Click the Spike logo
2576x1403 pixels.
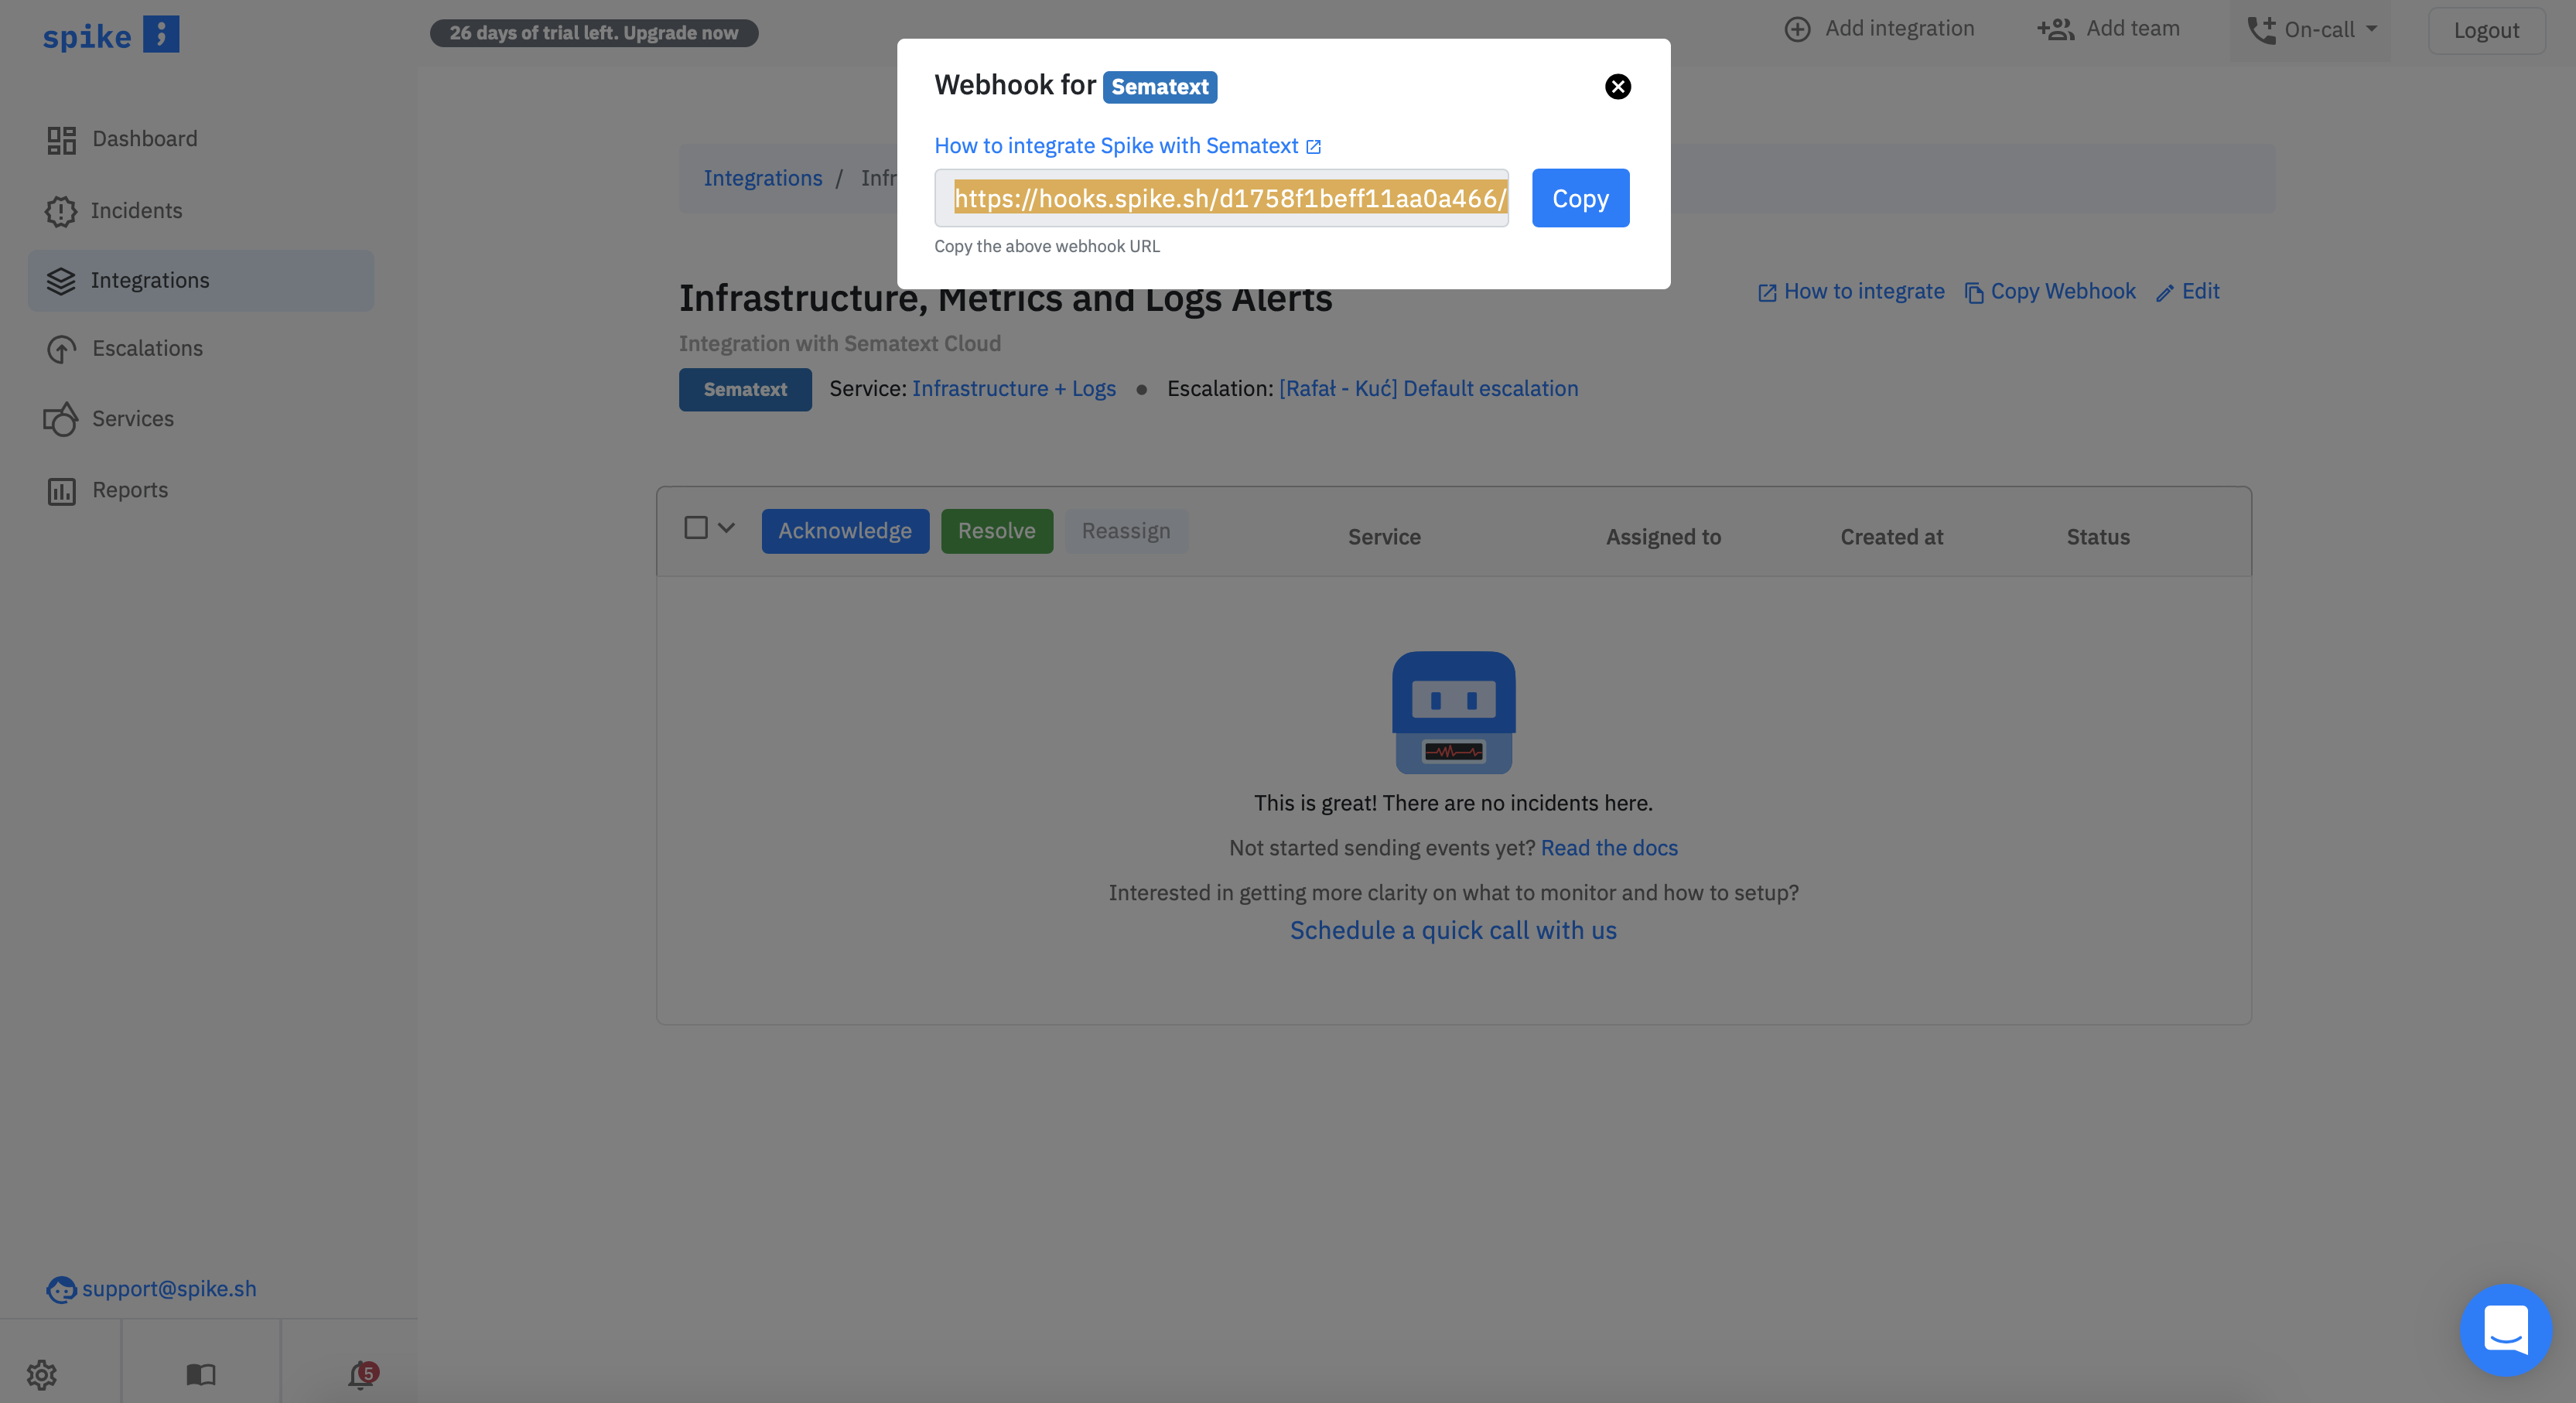pyautogui.click(x=110, y=35)
